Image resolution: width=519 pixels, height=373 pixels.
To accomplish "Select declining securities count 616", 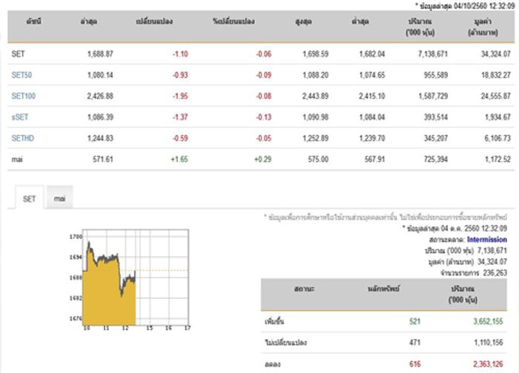I will (x=414, y=364).
